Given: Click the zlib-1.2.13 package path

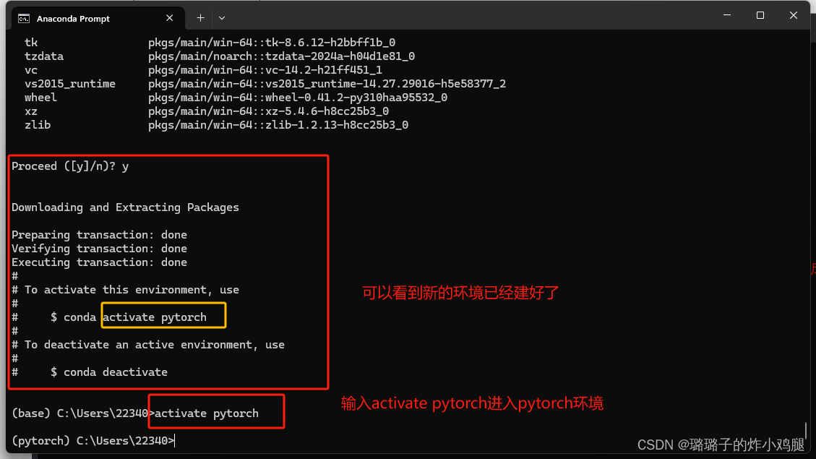Looking at the screenshot, I should 278,125.
